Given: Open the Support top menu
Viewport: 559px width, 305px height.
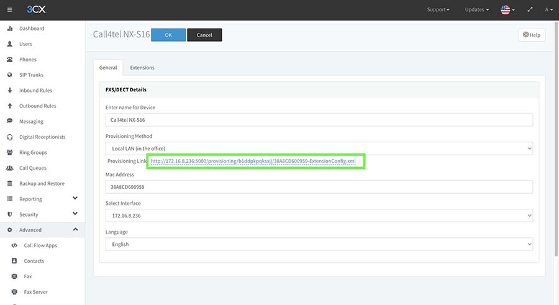Looking at the screenshot, I should pos(438,10).
